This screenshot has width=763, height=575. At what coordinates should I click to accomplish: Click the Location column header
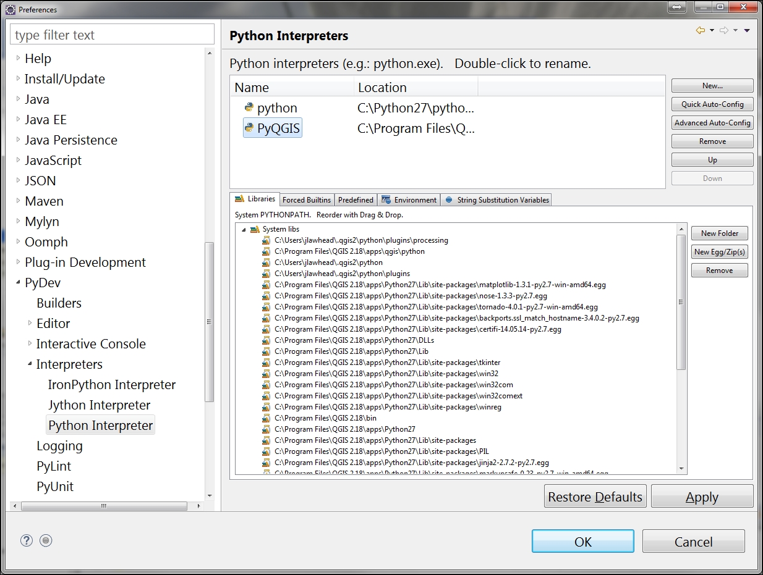416,87
